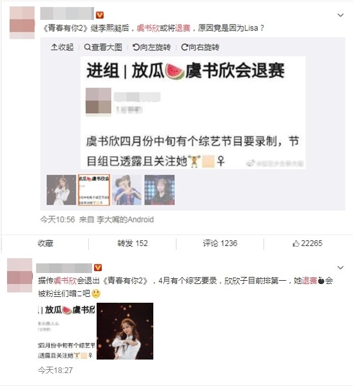Open 查看大图 to view full image

(x=103, y=47)
